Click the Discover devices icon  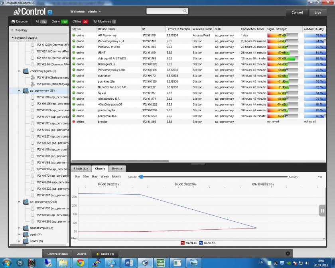[x=13, y=22]
